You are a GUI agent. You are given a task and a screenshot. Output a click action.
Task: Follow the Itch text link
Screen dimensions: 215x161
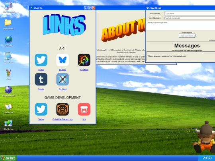point(84,119)
